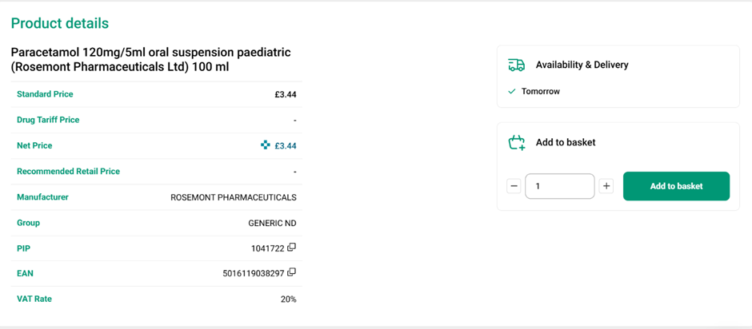Click the Net Price badge icon
This screenshot has height=329, width=752.
(266, 145)
